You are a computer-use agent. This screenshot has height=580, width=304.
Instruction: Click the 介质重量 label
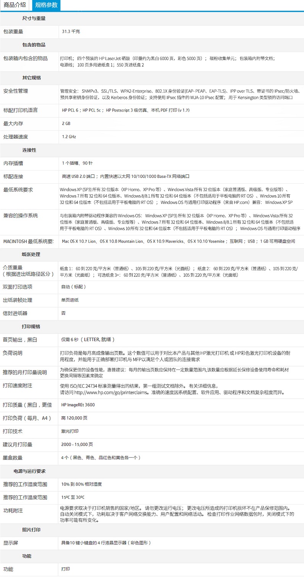click(x=13, y=268)
